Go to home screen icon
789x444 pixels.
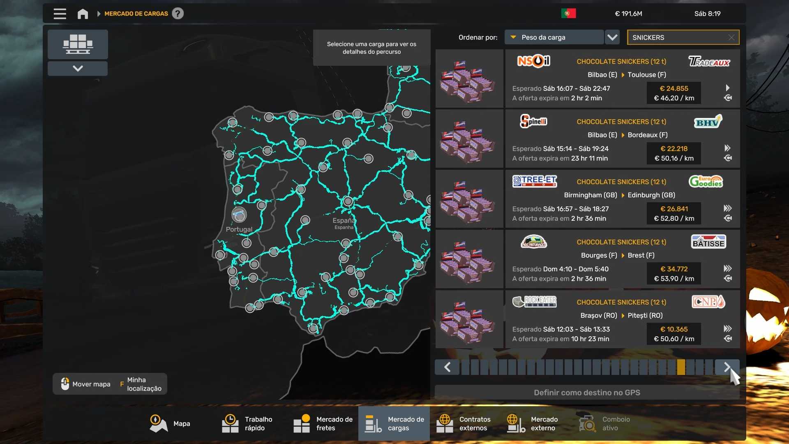[x=83, y=14]
